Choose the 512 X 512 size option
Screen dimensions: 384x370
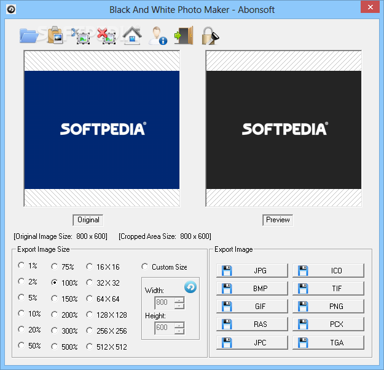pos(106,347)
